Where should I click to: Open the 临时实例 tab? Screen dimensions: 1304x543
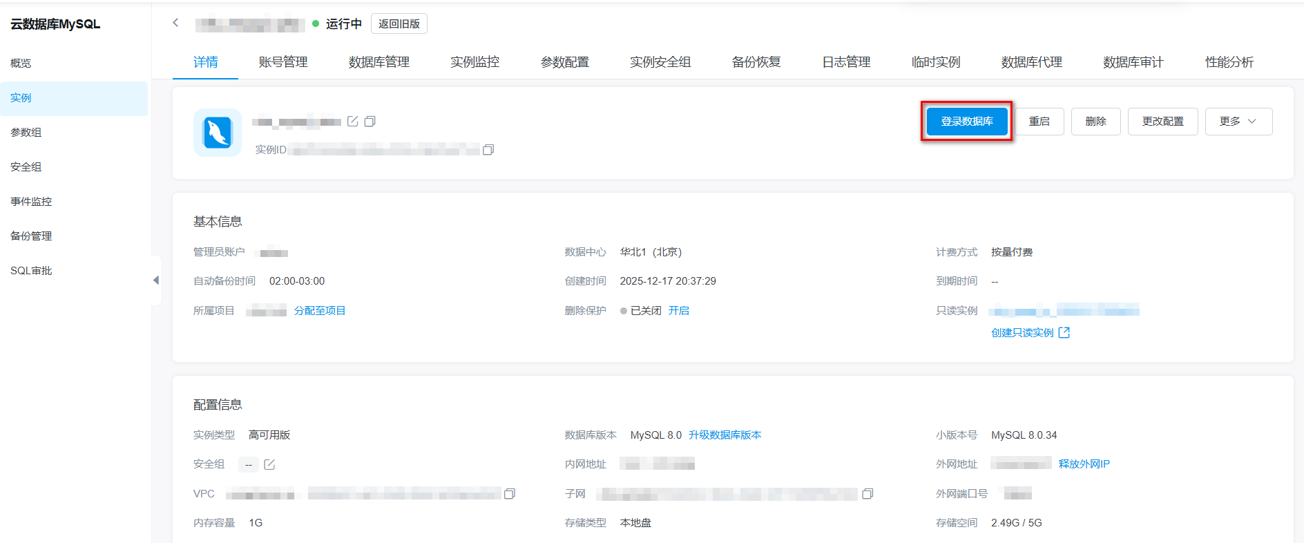pyautogui.click(x=936, y=62)
